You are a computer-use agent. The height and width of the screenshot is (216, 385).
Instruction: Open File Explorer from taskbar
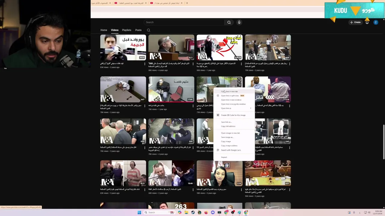pyautogui.click(x=186, y=212)
